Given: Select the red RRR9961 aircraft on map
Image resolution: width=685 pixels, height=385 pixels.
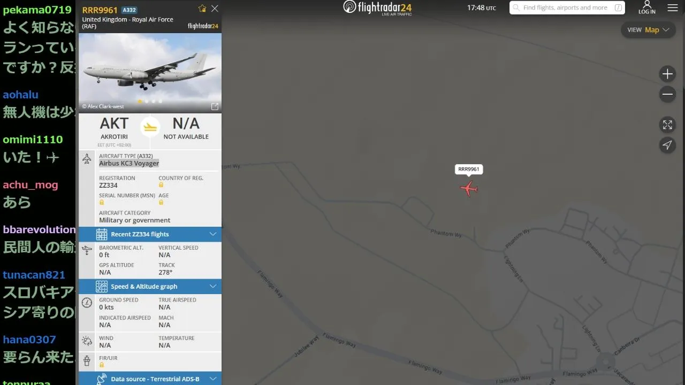Looking at the screenshot, I should click(469, 188).
